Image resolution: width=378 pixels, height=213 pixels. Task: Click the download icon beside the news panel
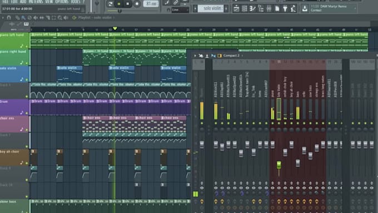(x=305, y=9)
